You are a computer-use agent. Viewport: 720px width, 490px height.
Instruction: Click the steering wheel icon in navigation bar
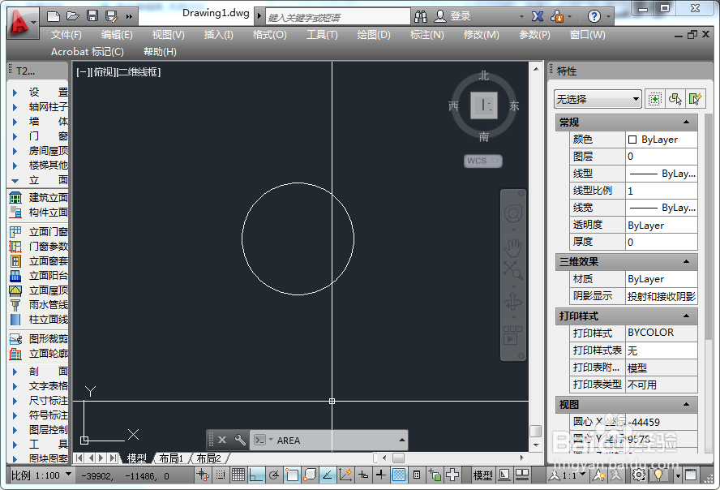513,213
